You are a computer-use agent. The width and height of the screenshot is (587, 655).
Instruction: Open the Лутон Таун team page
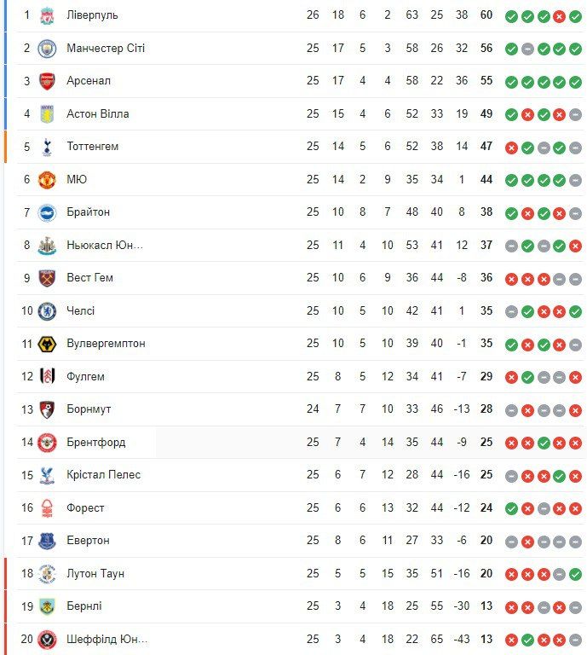tap(95, 573)
